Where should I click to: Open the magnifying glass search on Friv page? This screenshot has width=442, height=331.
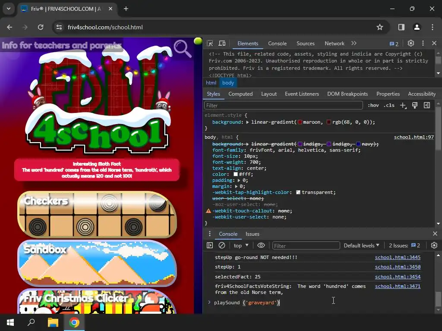183,48
